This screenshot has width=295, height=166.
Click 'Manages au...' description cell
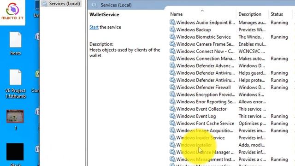pos(252,23)
